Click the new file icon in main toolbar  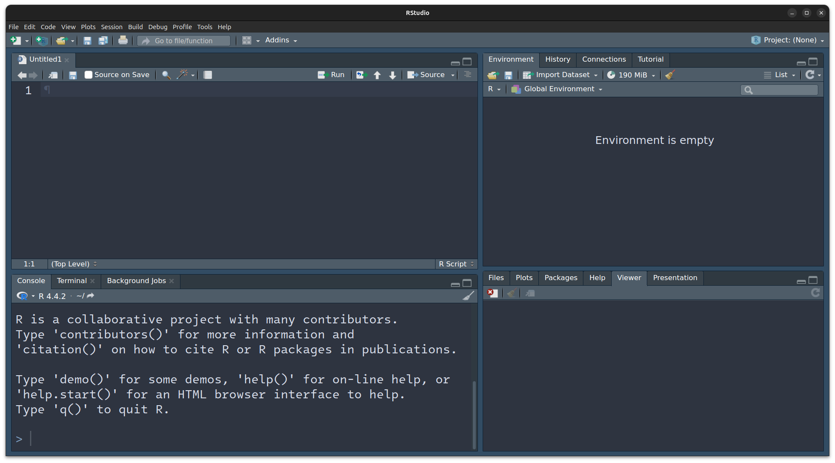15,40
